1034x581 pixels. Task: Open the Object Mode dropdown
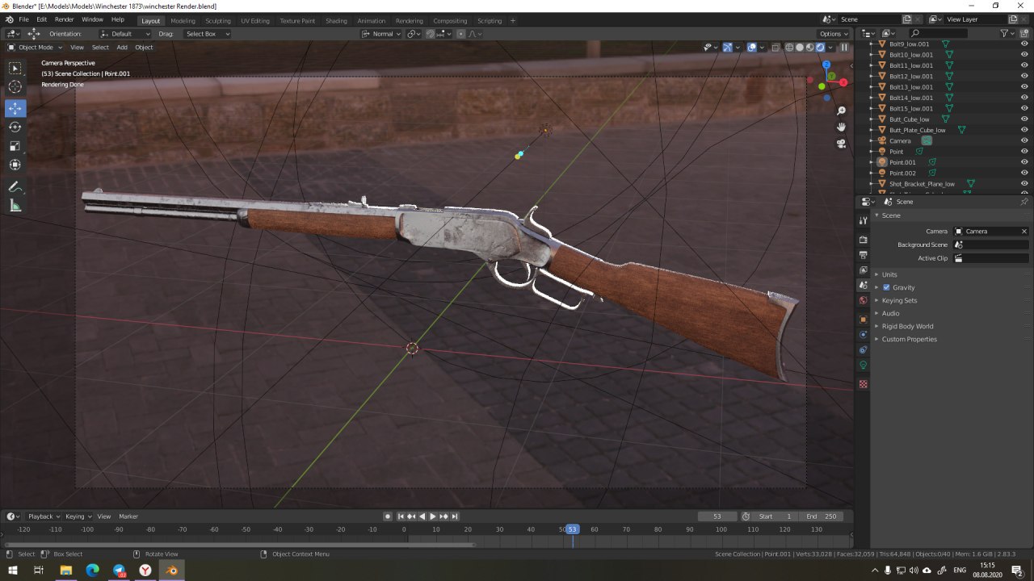click(35, 47)
